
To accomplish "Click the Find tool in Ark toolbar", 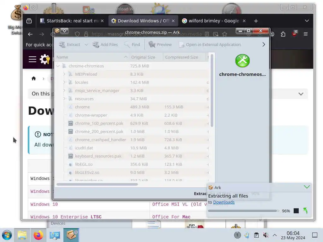I will (x=132, y=44).
